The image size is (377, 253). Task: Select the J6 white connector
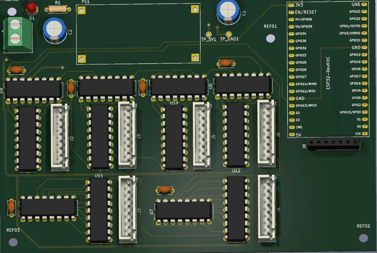coord(267,133)
